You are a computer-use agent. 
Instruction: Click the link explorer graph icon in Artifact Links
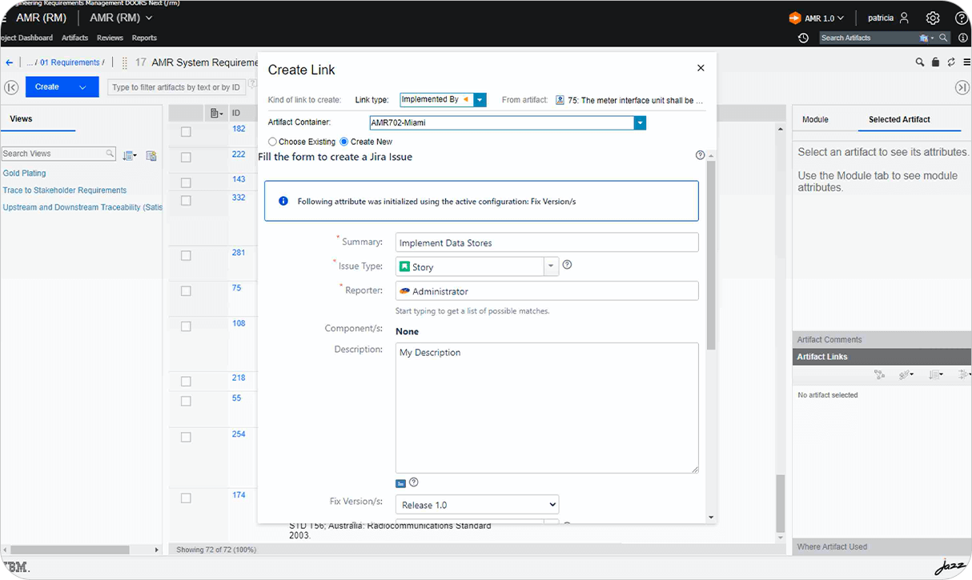[x=879, y=374]
